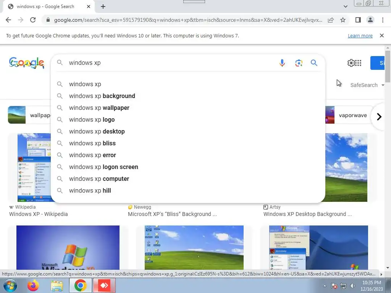Viewport: 391px width, 293px height.
Task: Open Artsy "Windows XP Desktop Background" link
Action: pos(307,214)
